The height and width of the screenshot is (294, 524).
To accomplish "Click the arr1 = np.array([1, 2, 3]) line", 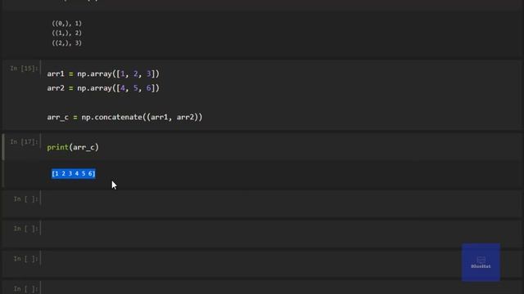I will pyautogui.click(x=103, y=73).
